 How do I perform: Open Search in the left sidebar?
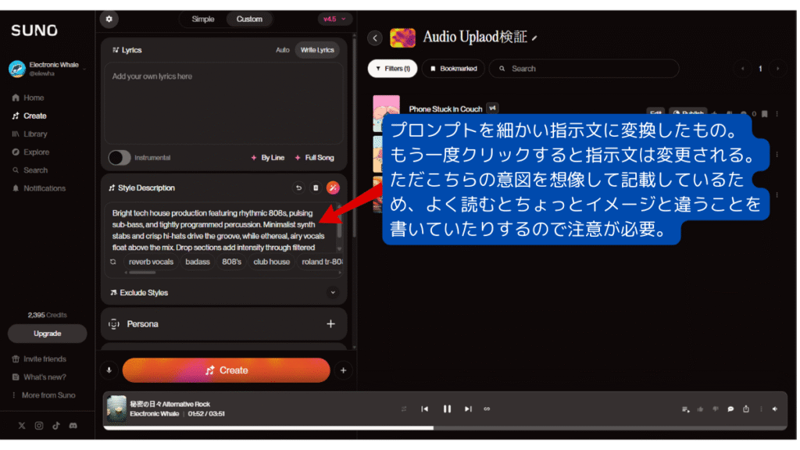click(x=30, y=170)
